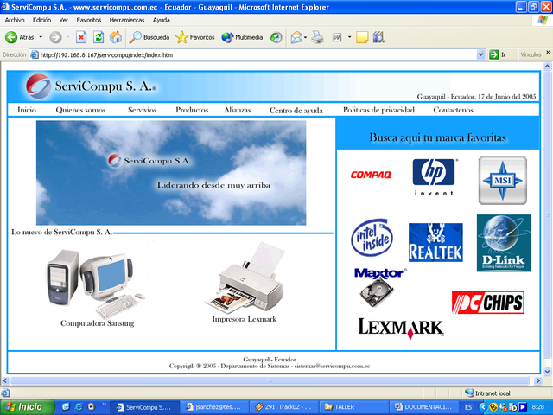Refresh the page with green arrows icon
This screenshot has width=553, height=415.
(x=99, y=37)
